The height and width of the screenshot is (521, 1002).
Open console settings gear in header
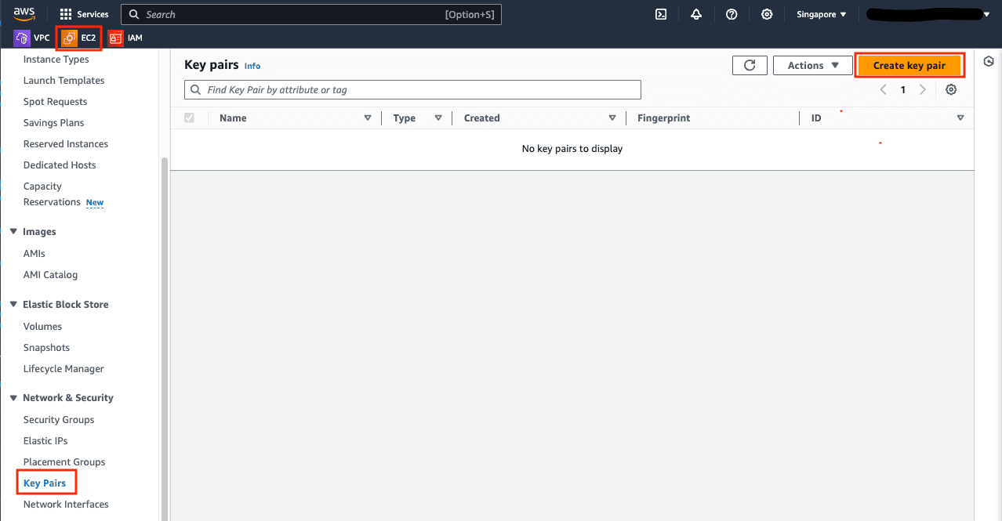tap(767, 14)
